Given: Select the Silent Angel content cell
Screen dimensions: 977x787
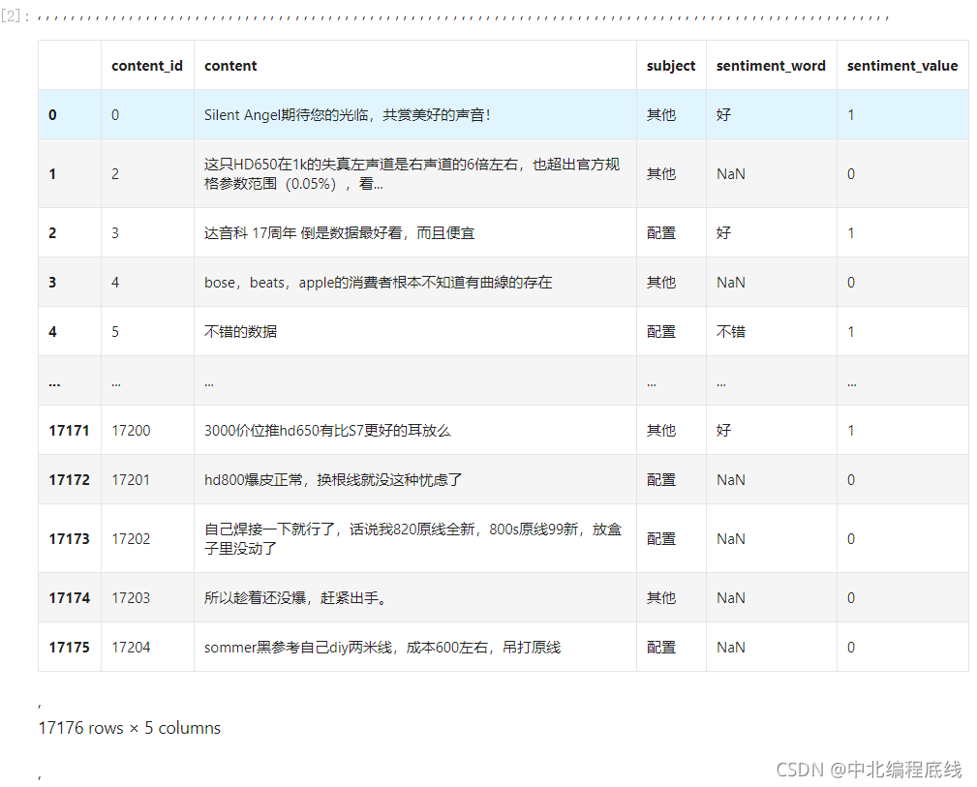Looking at the screenshot, I should [x=415, y=114].
